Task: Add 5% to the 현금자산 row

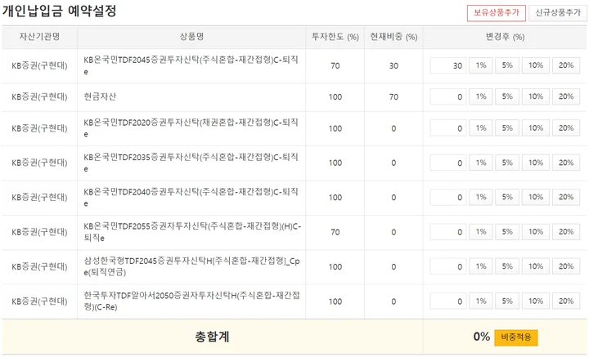Action: (507, 96)
